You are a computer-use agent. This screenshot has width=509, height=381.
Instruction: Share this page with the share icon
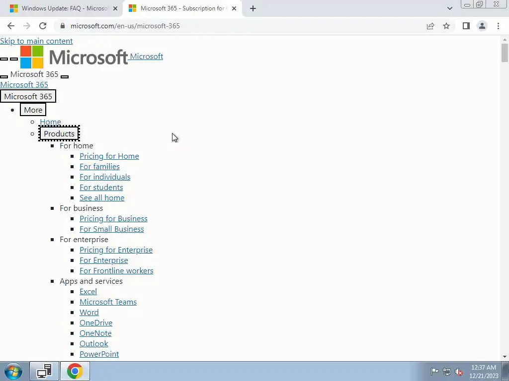pos(430,26)
